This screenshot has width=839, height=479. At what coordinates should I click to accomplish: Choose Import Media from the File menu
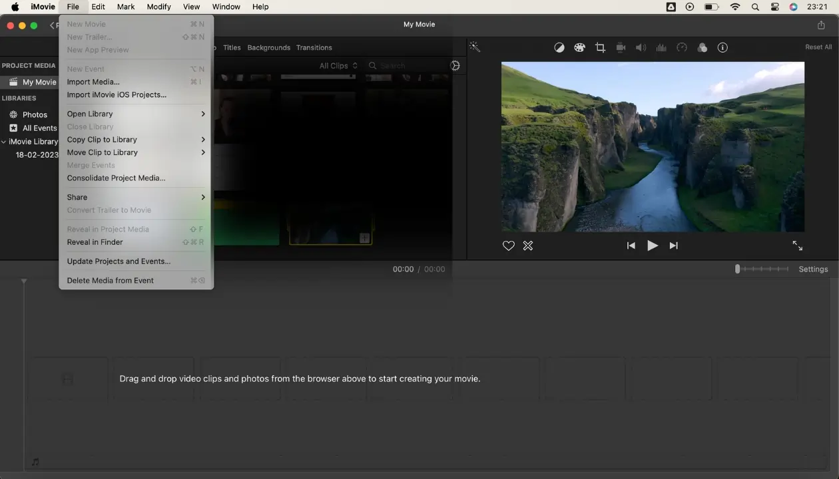(x=93, y=81)
